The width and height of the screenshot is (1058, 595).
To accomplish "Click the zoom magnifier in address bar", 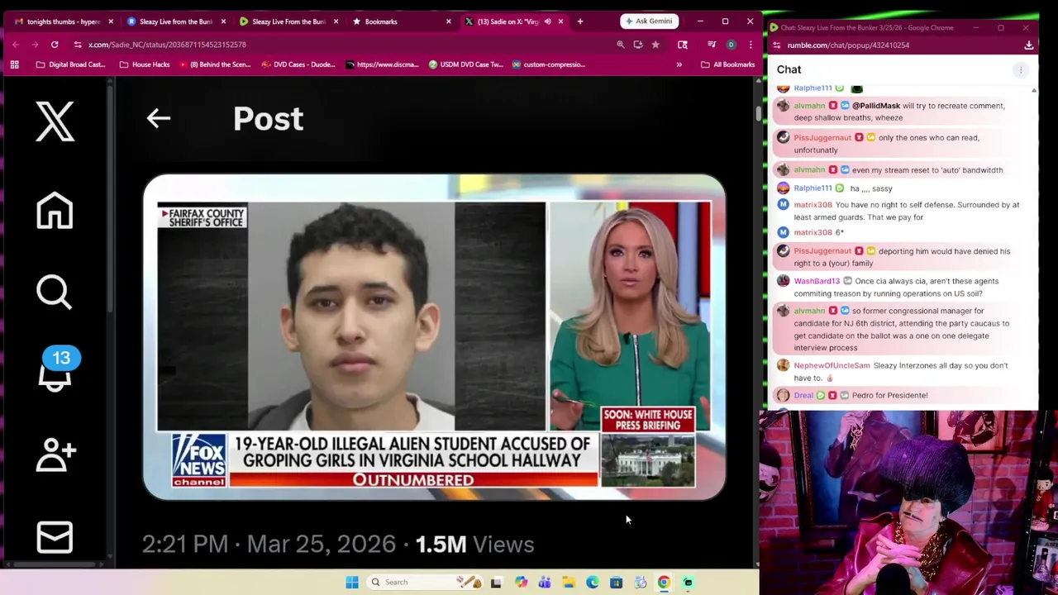I will click(x=620, y=45).
